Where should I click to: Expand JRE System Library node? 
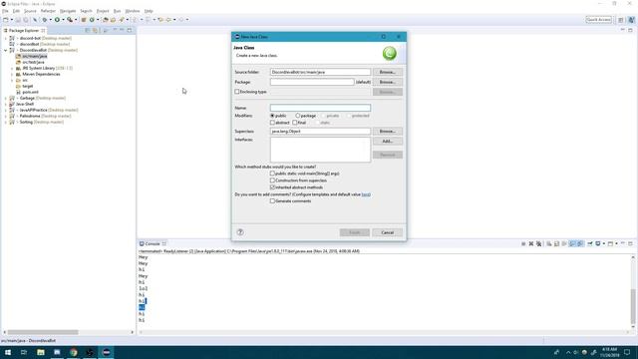[x=12, y=68]
